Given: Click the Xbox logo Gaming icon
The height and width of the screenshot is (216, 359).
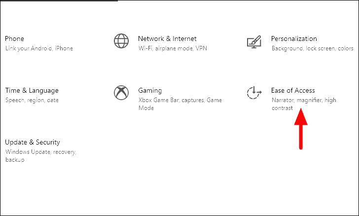Looking at the screenshot, I should pos(121,93).
